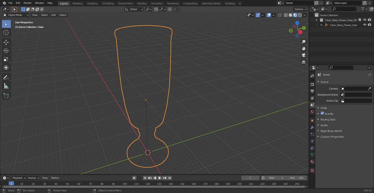The height and width of the screenshot is (193, 374).
Task: Open the Output properties tab
Action: (312, 91)
